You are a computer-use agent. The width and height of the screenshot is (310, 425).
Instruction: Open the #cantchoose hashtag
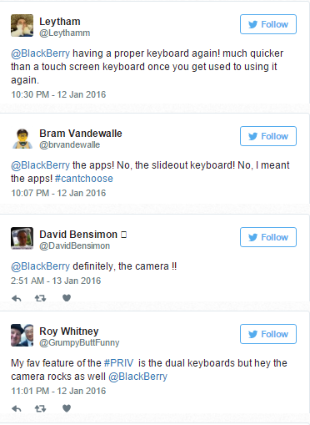coord(84,179)
